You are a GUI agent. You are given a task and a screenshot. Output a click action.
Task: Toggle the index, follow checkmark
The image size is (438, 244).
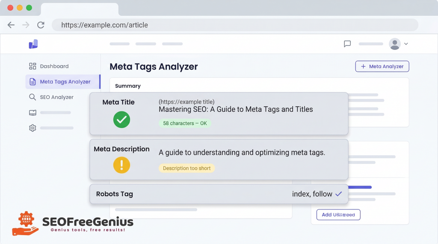338,194
